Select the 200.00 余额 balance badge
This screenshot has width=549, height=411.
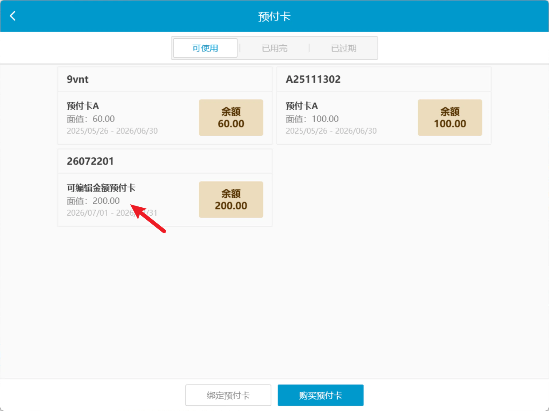coord(231,200)
